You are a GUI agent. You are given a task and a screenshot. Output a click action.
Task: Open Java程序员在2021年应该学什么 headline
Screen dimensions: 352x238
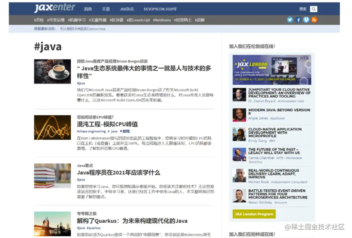click(x=119, y=173)
